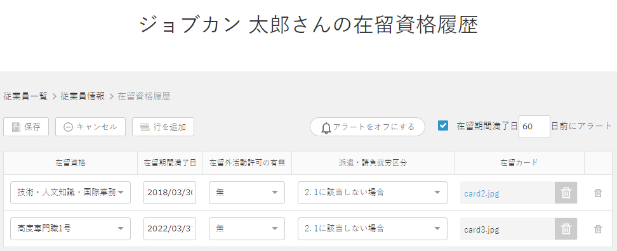
Task: Go to the 従業員一覧 breadcrumb
Action: pyautogui.click(x=25, y=96)
